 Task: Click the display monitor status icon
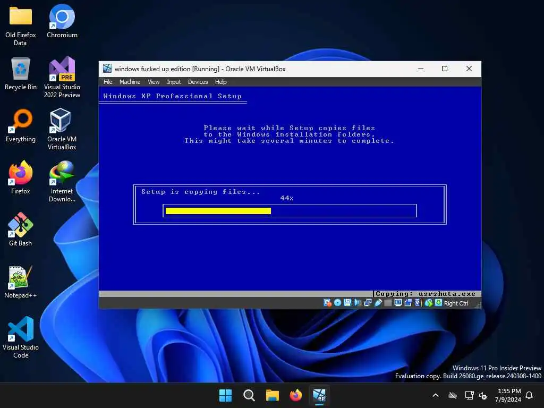(x=398, y=303)
